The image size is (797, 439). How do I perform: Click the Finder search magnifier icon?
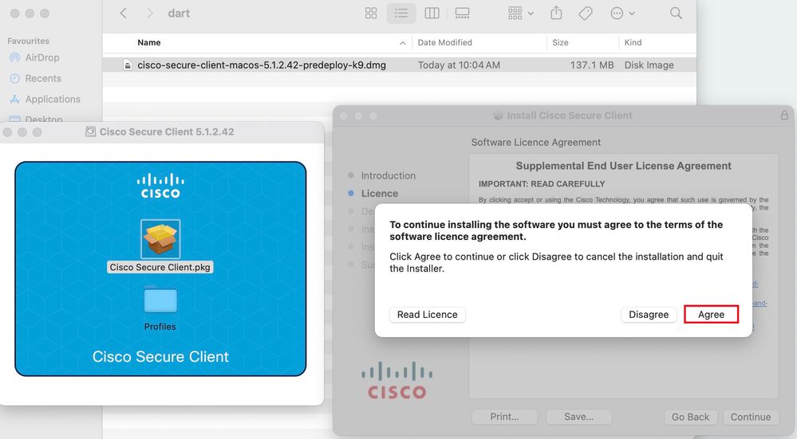coord(676,14)
